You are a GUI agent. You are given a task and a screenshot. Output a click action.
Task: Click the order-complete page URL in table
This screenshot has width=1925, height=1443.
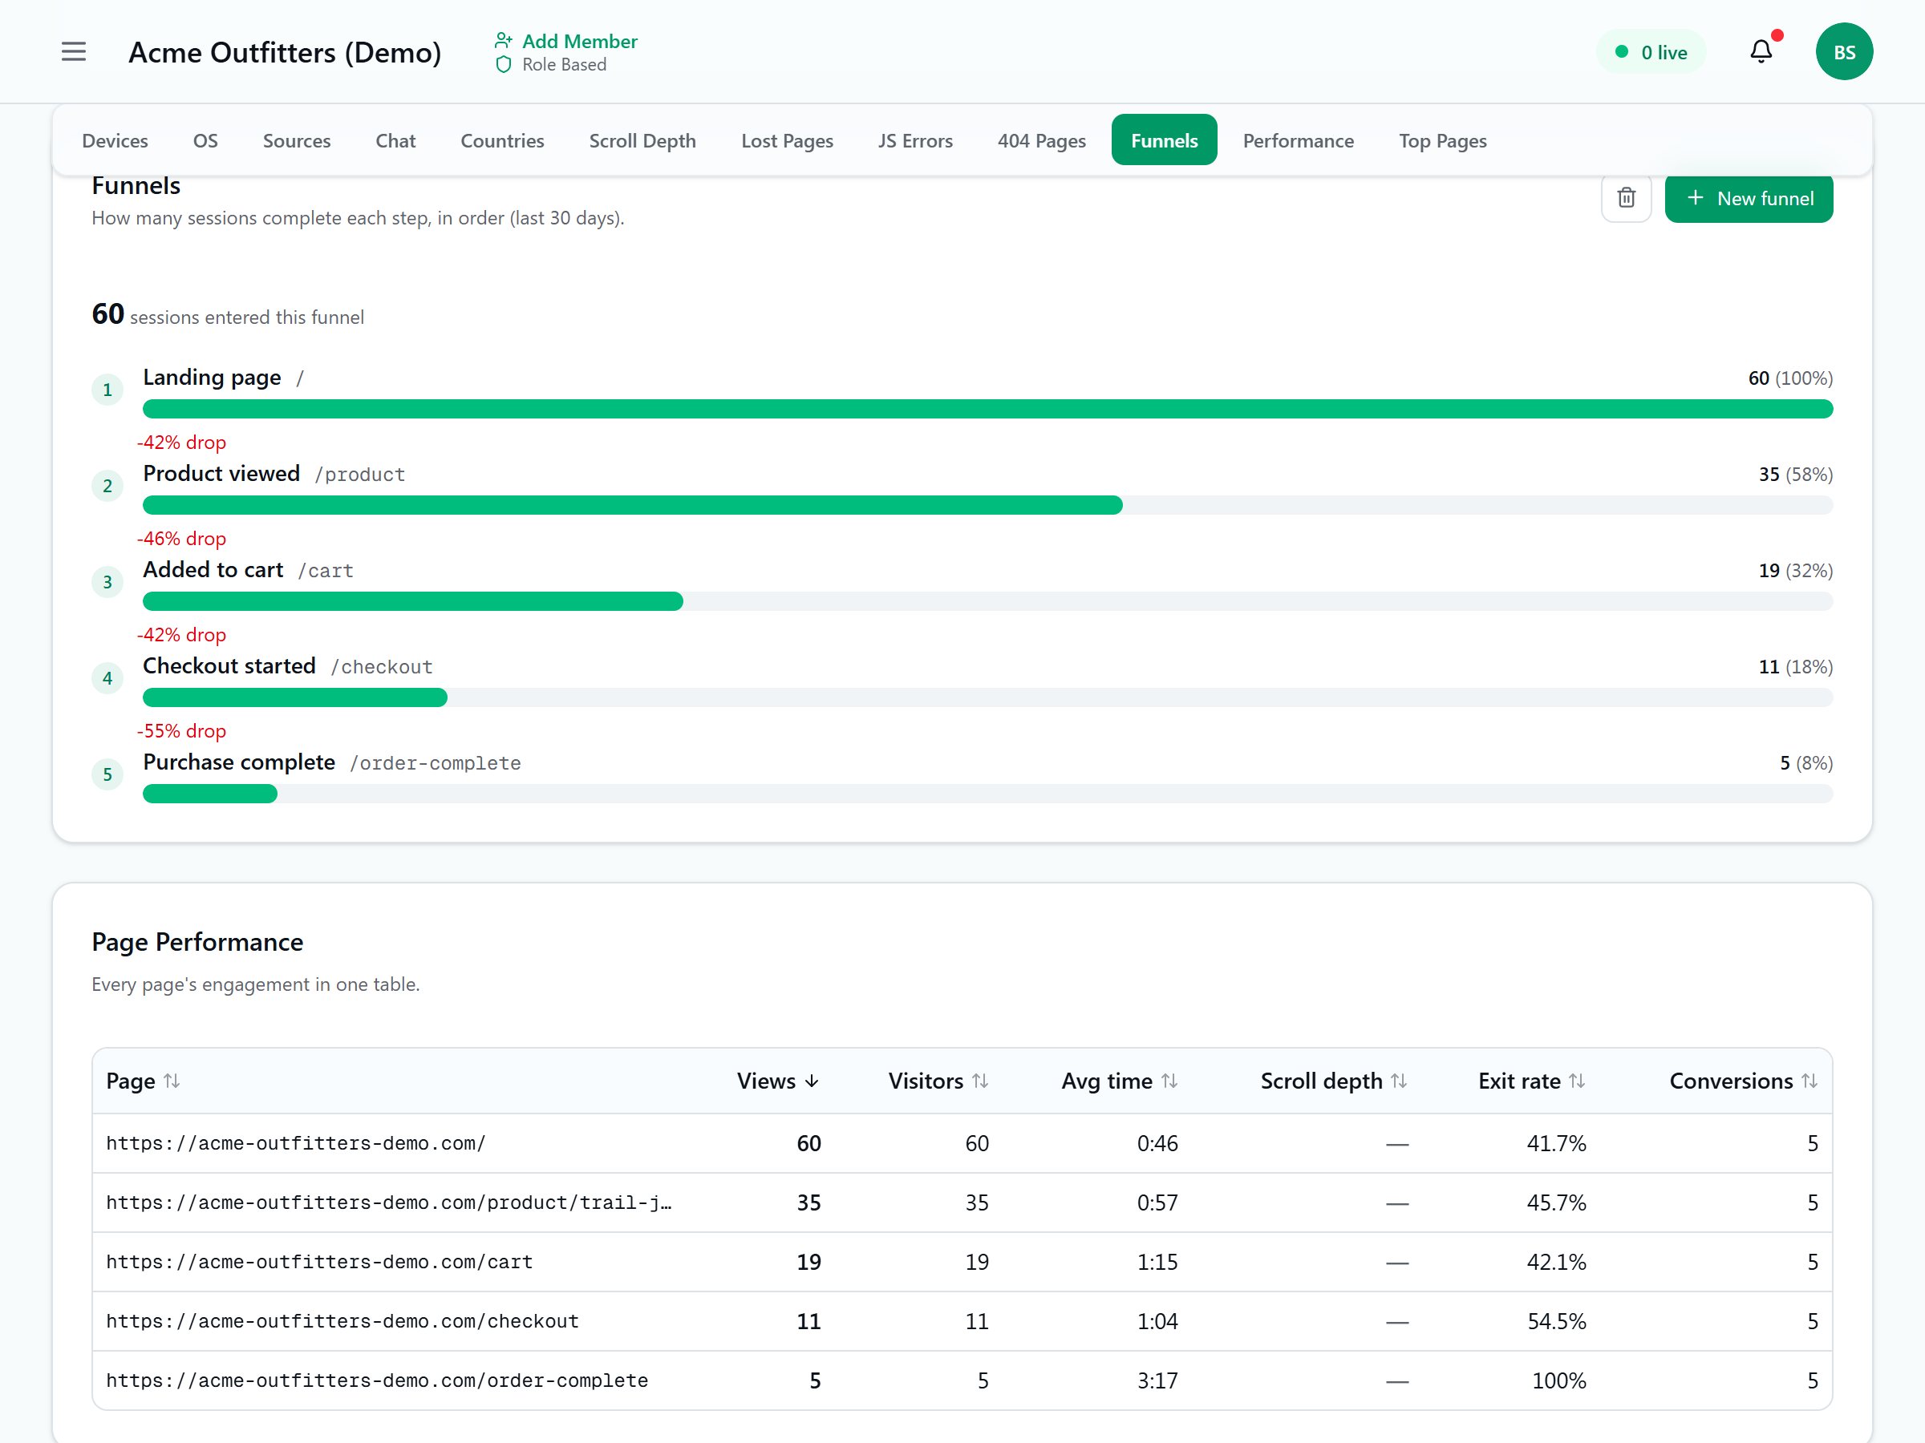(377, 1380)
